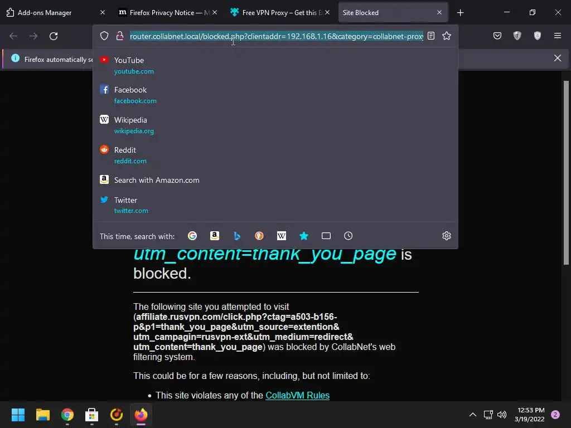Click inside the URL address field

(x=277, y=36)
